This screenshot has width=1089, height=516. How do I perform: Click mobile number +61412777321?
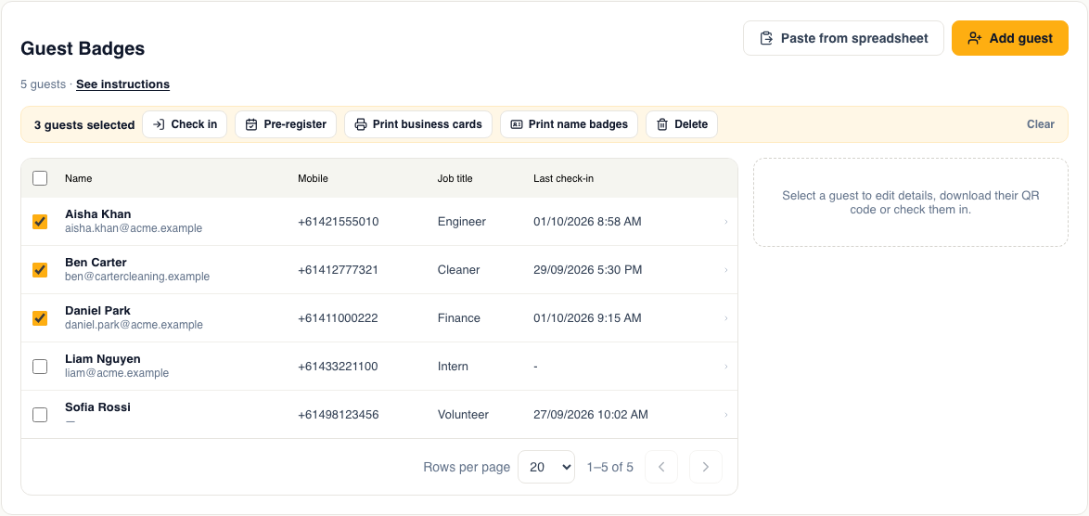[x=339, y=269]
